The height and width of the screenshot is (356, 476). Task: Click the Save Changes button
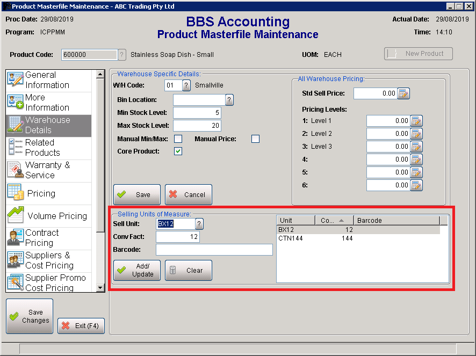coord(30,316)
